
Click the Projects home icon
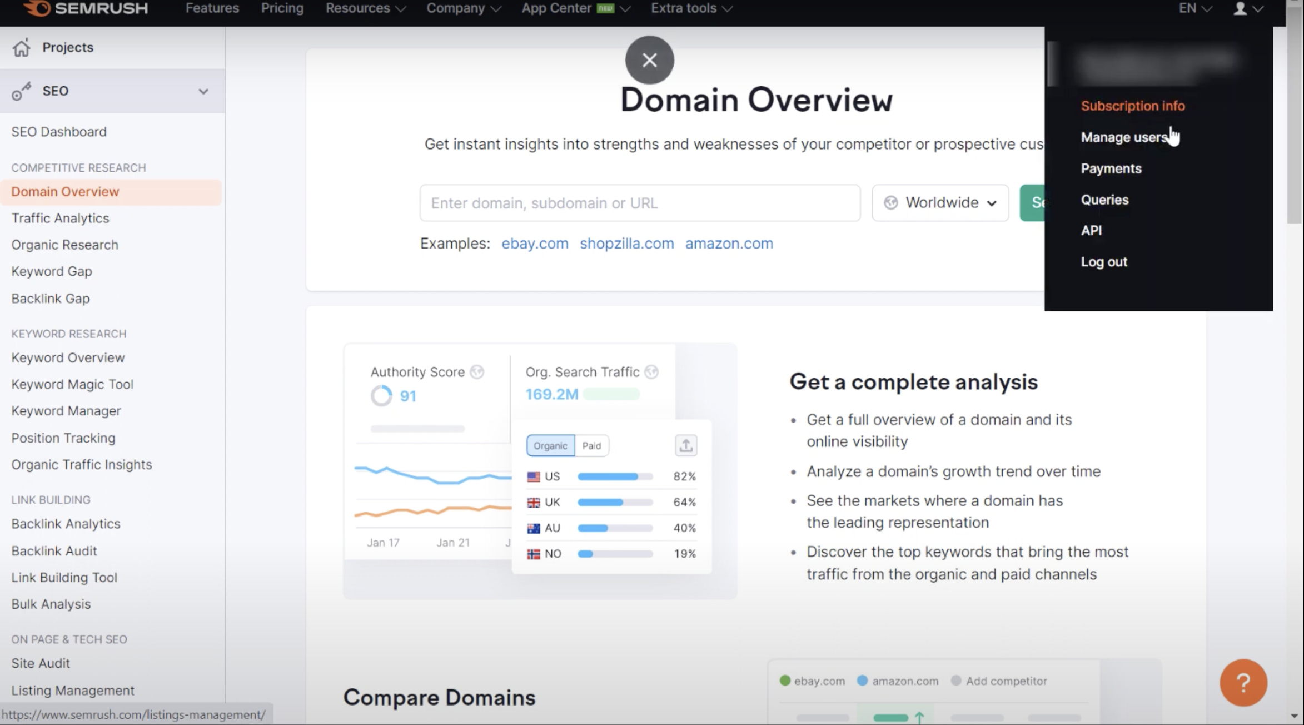coord(22,48)
